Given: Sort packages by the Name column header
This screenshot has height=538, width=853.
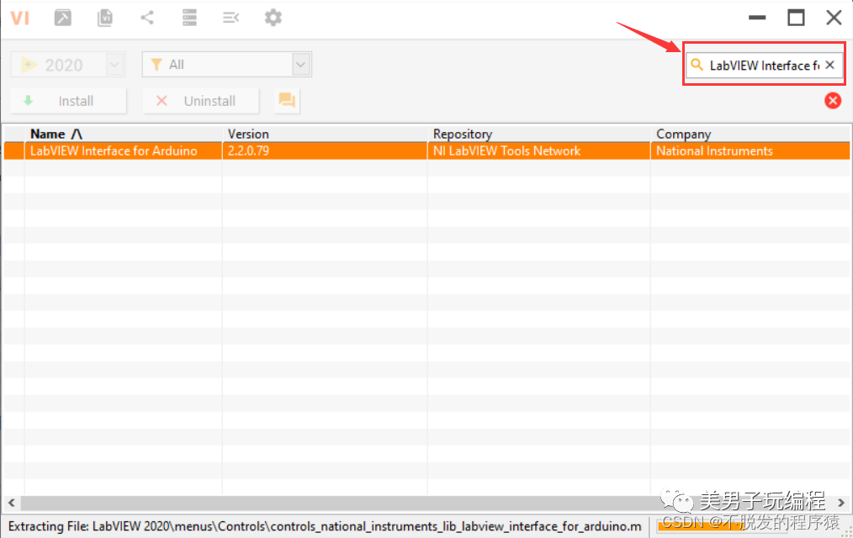Looking at the screenshot, I should coord(123,134).
